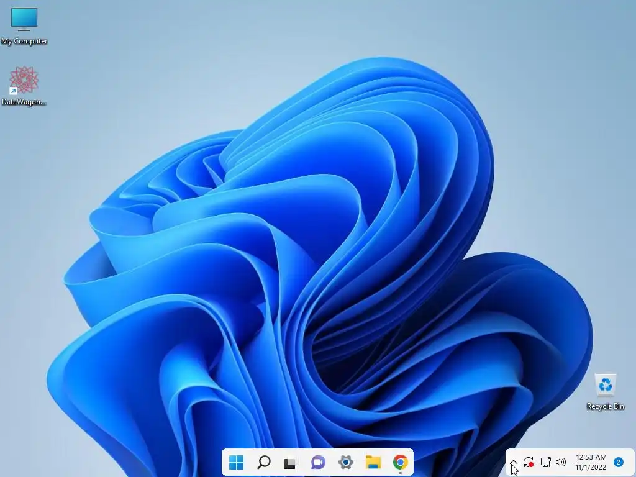Expand hidden system tray icons chevron
Viewport: 636px width, 477px height.
(x=513, y=462)
